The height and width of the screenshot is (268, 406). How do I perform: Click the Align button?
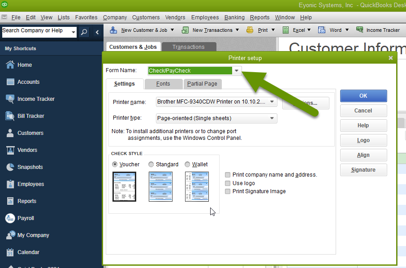[363, 155]
